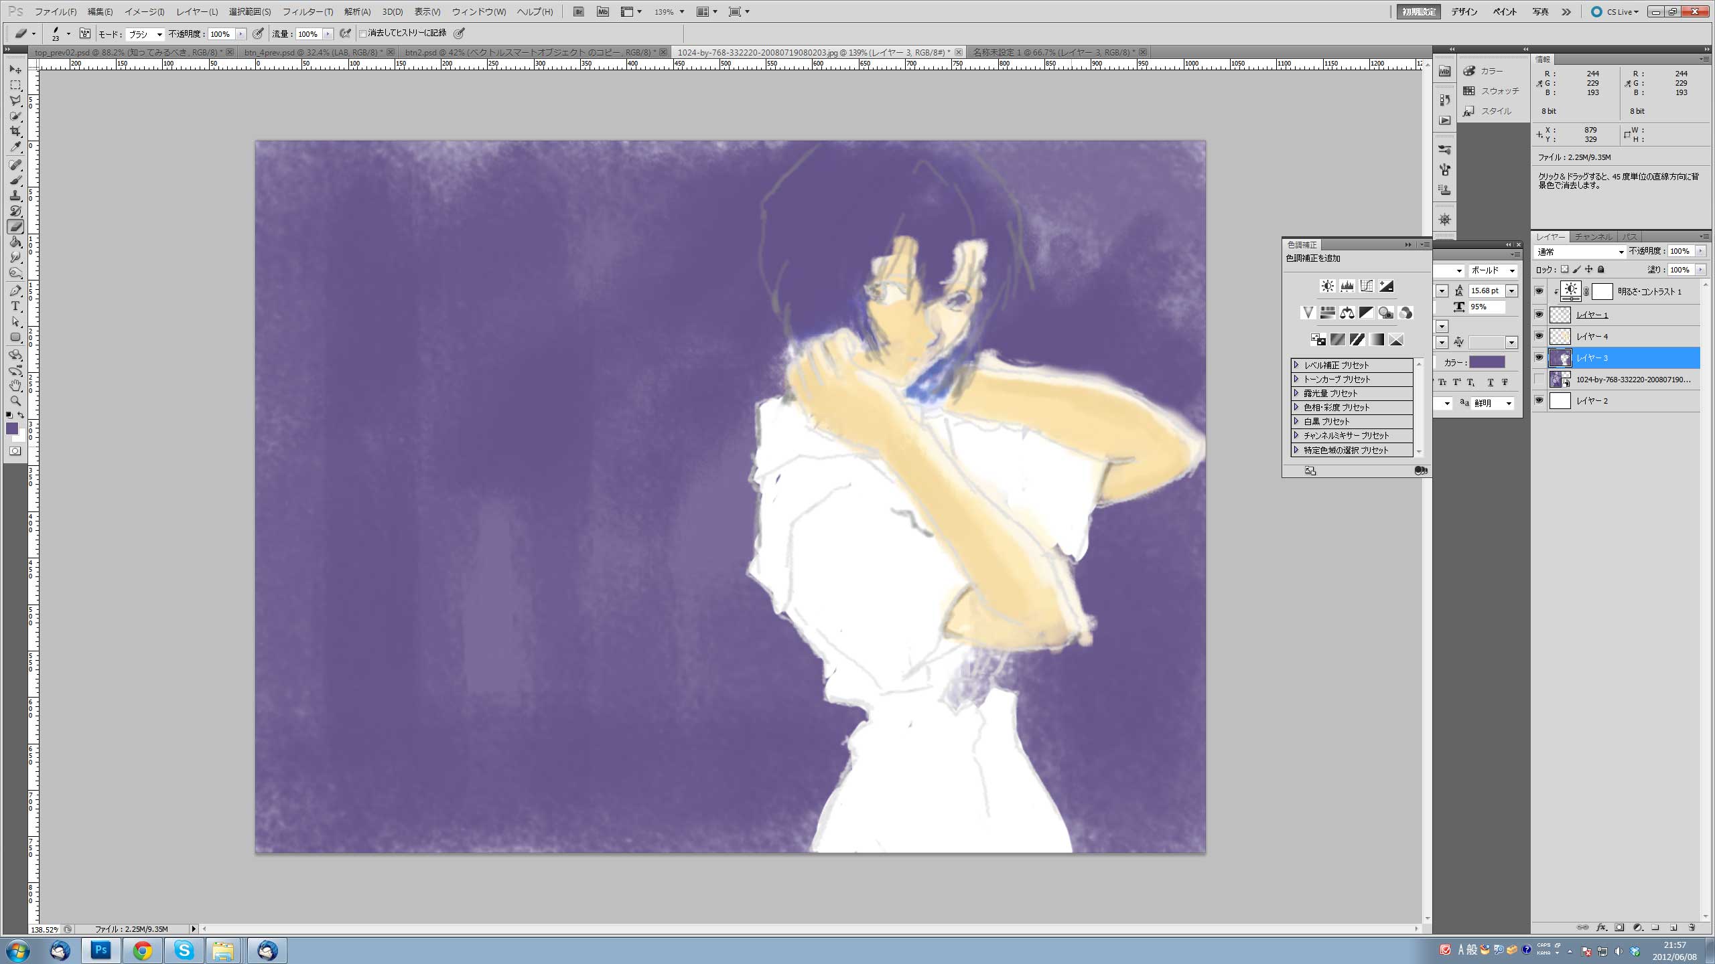
Task: Enable 消去してヒストリーに記録 checkbox
Action: [363, 33]
